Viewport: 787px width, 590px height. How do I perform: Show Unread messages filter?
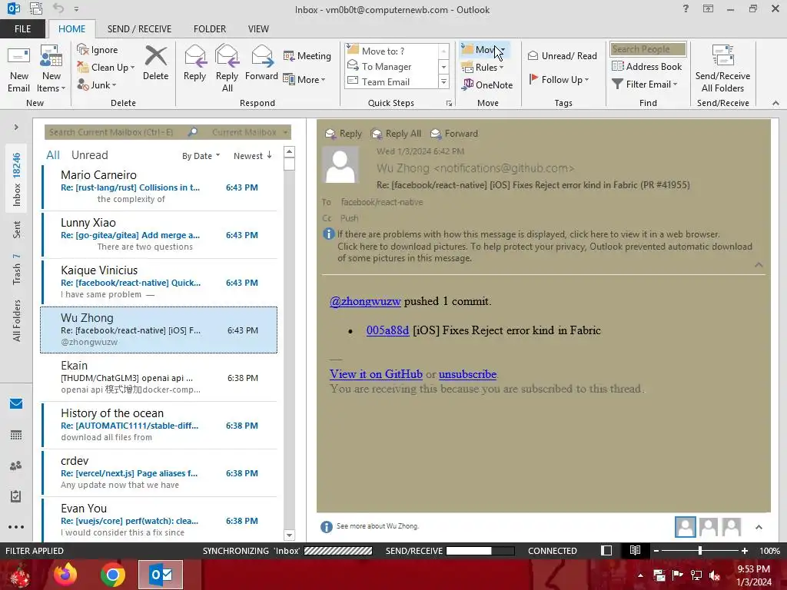click(89, 155)
